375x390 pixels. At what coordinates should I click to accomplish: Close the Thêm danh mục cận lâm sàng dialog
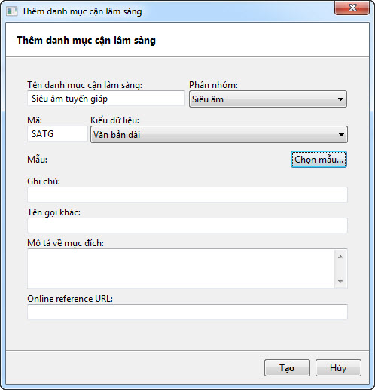click(352, 8)
